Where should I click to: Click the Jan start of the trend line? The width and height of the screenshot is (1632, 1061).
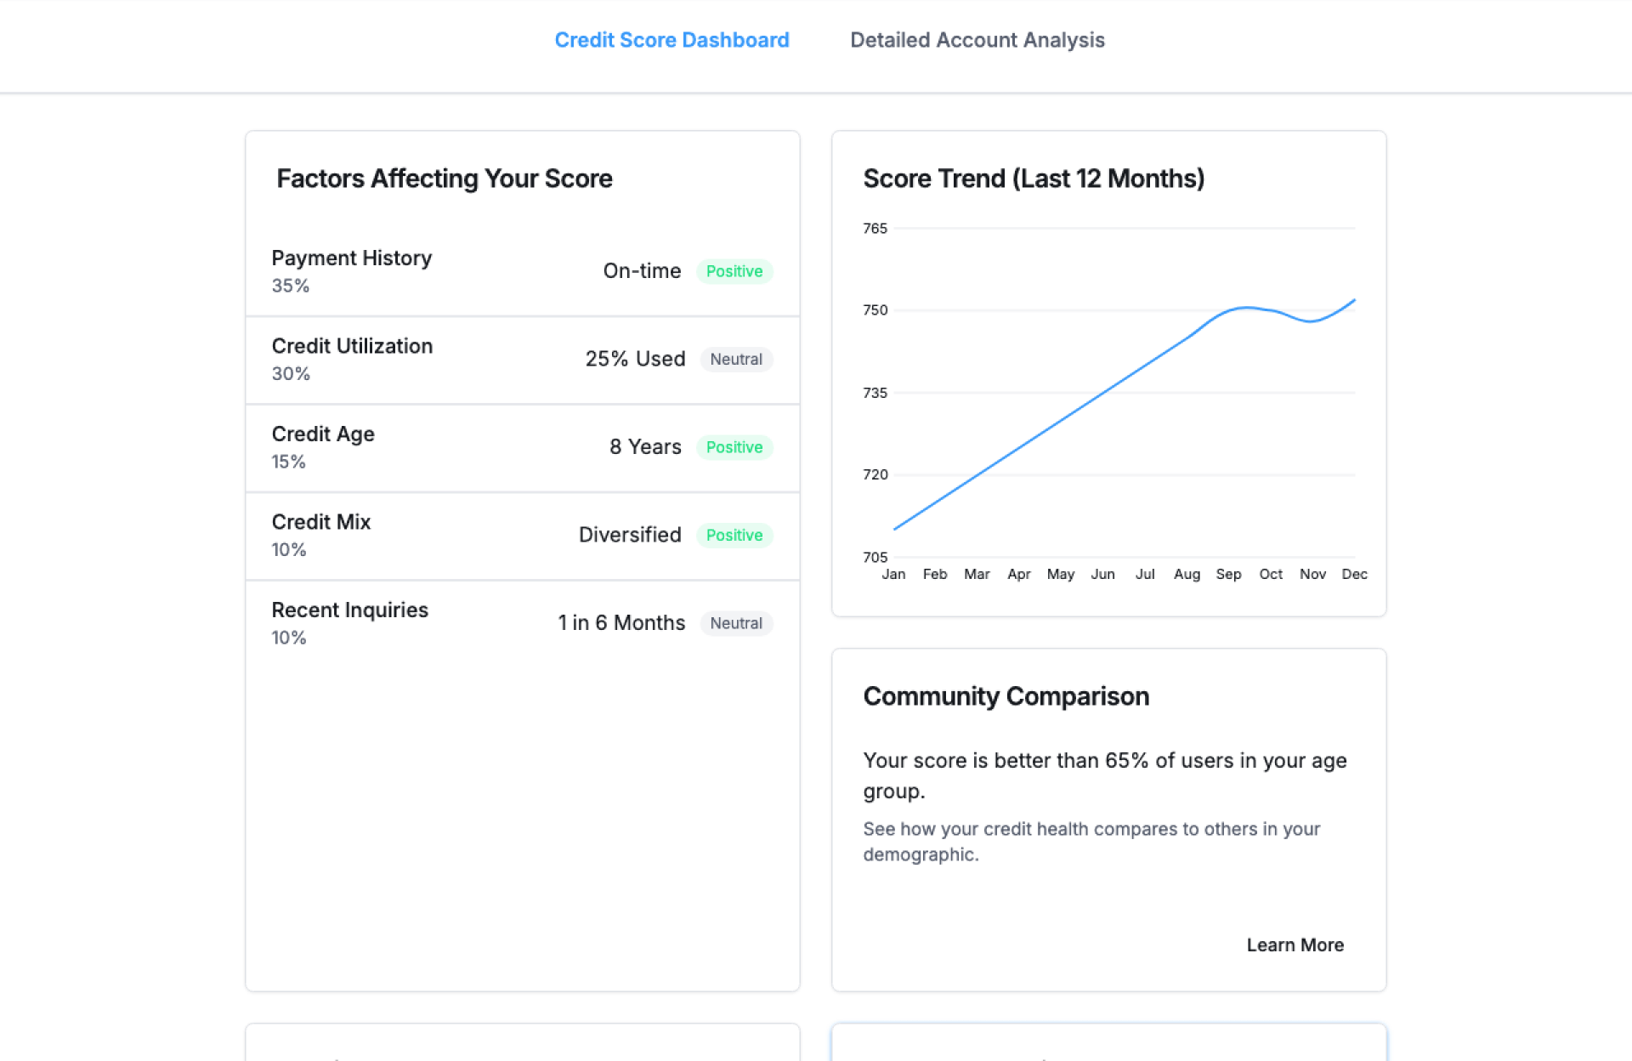point(895,529)
